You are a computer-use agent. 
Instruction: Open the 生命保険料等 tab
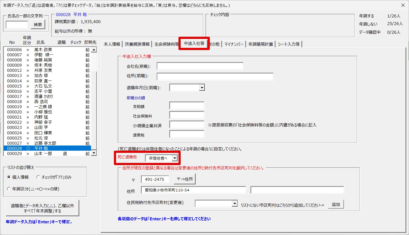pyautogui.click(x=166, y=44)
